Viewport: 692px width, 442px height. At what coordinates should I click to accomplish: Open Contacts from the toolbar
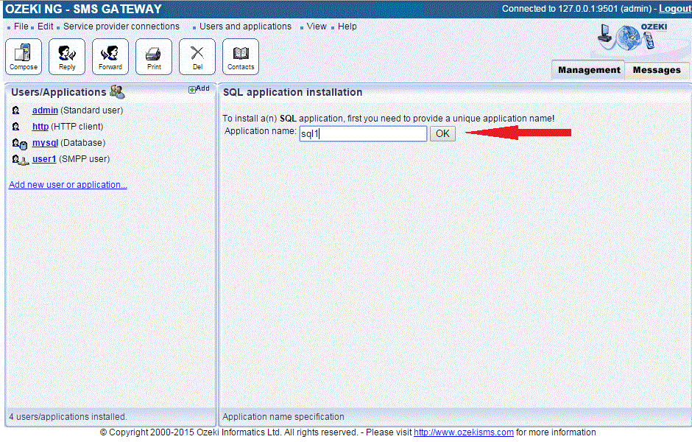240,56
